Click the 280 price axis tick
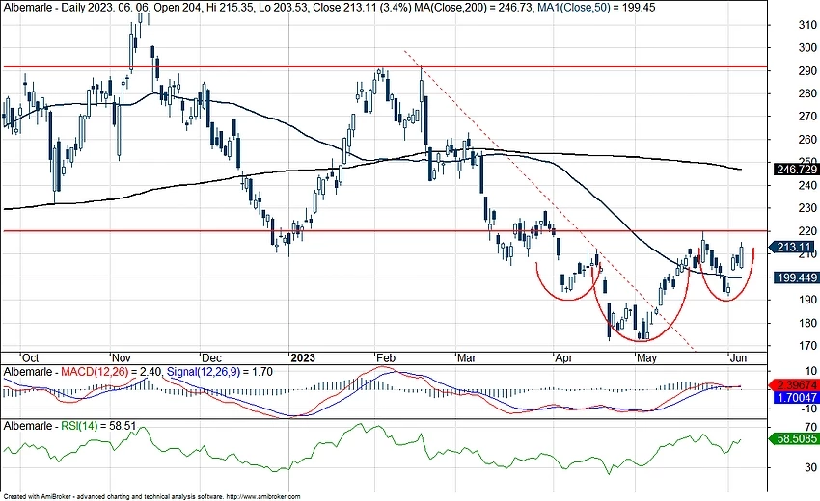 coord(807,93)
